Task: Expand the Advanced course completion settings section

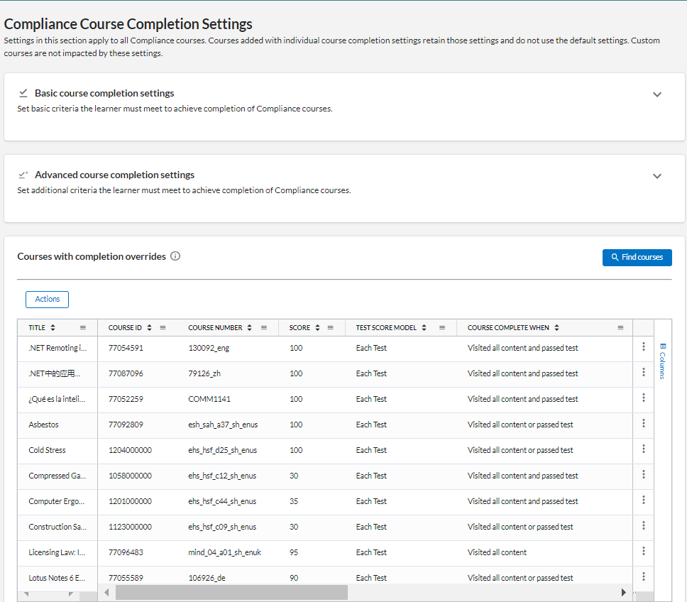Action: (x=656, y=175)
